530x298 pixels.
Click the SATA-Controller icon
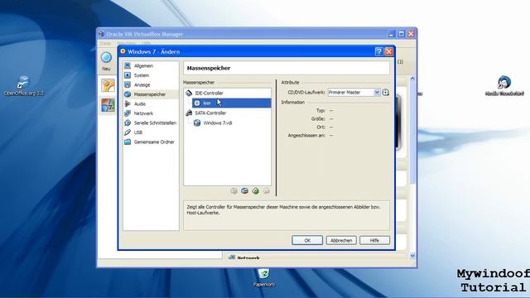tap(189, 113)
